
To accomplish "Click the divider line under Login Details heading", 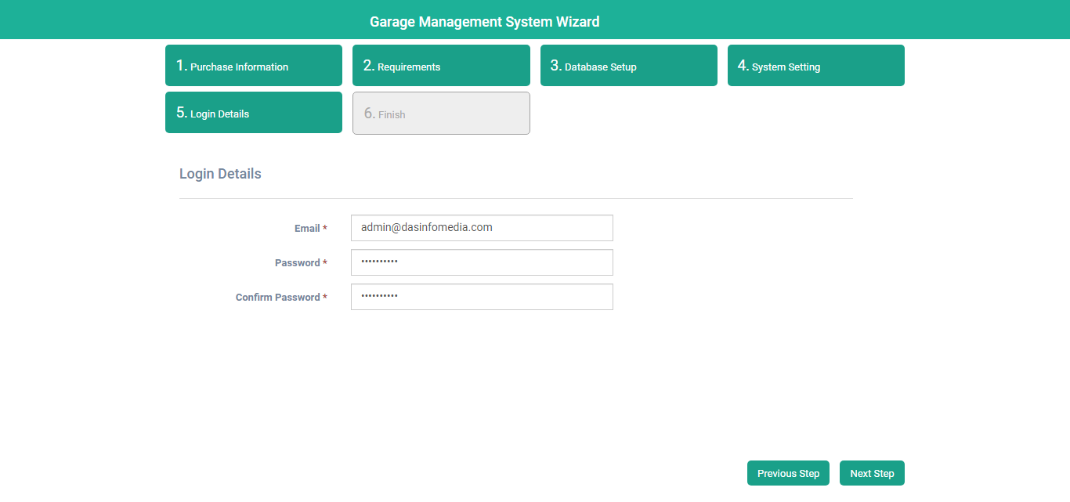I will point(515,199).
